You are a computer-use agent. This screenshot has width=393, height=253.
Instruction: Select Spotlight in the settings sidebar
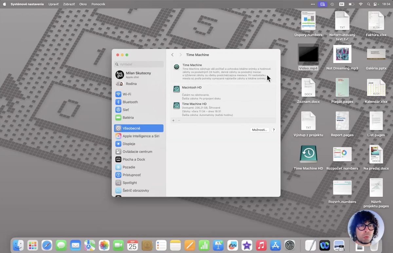pos(130,183)
